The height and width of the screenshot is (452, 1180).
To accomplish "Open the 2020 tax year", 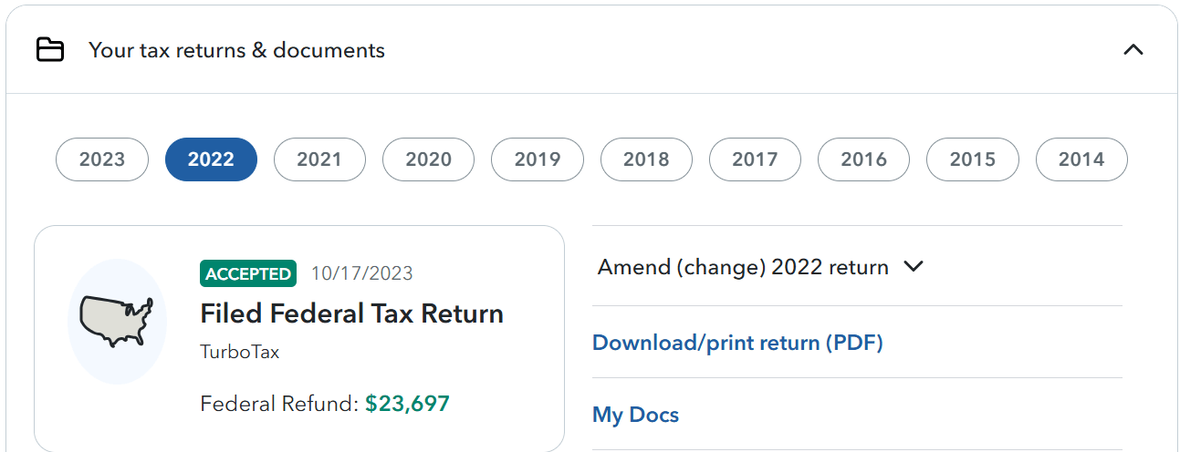I will click(428, 159).
